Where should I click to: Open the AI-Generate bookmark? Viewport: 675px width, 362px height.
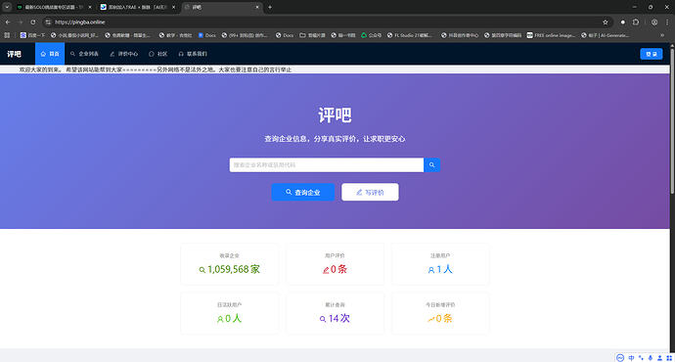click(605, 35)
